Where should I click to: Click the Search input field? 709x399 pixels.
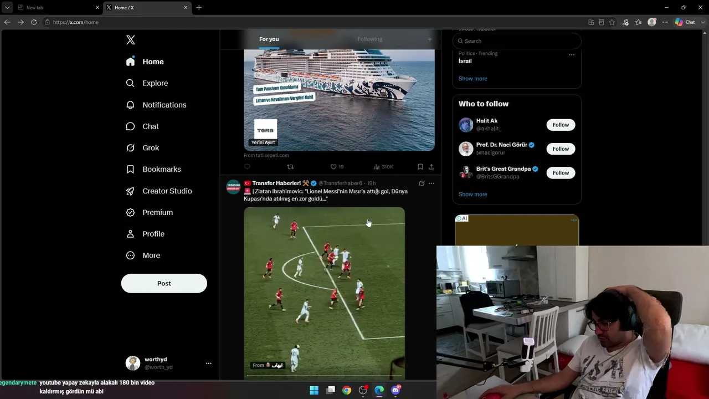tap(517, 41)
